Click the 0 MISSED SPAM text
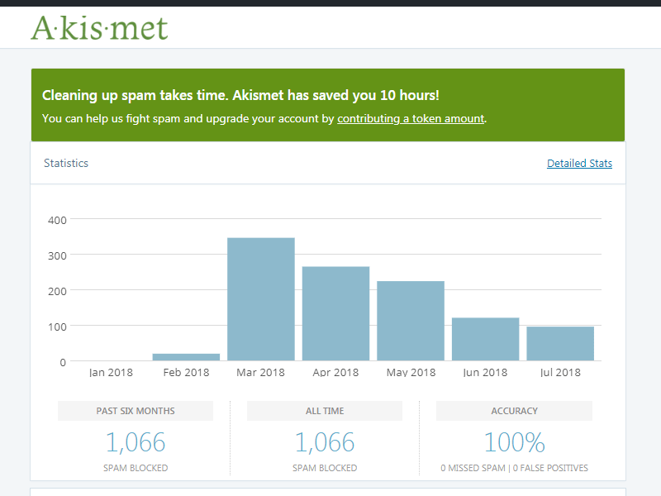The image size is (661, 496). 472,468
